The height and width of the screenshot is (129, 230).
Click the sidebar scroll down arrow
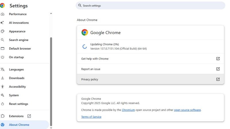[x=51, y=128]
